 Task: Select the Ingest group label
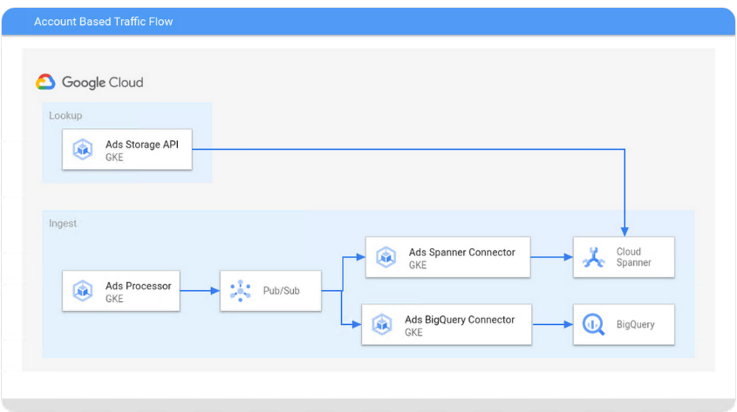click(63, 224)
